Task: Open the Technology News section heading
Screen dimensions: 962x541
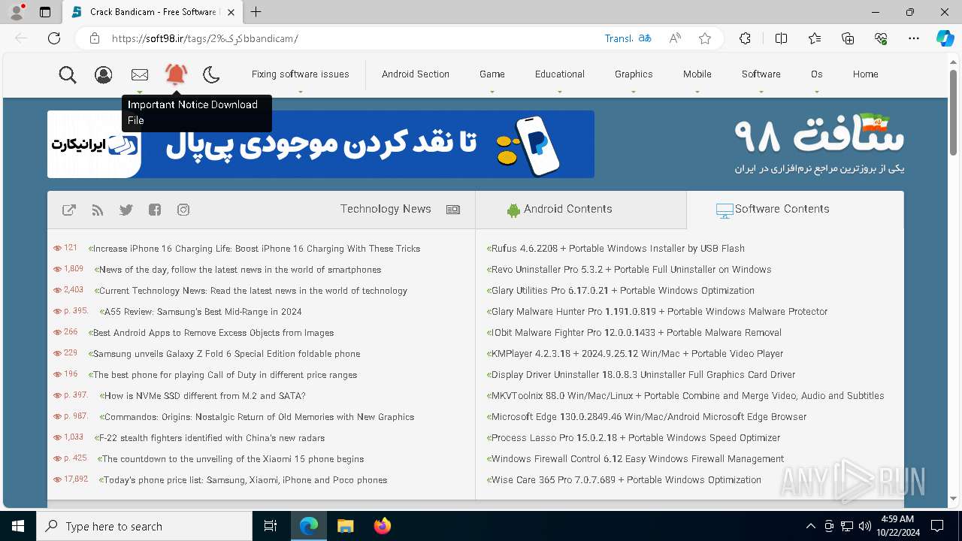Action: [386, 209]
